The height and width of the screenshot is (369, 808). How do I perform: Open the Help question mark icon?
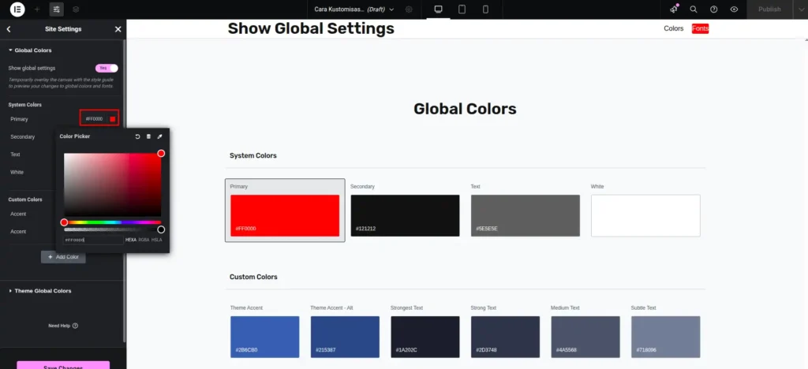pyautogui.click(x=713, y=9)
